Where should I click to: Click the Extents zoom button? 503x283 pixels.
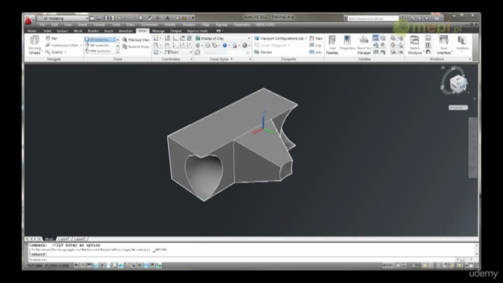pos(55,52)
